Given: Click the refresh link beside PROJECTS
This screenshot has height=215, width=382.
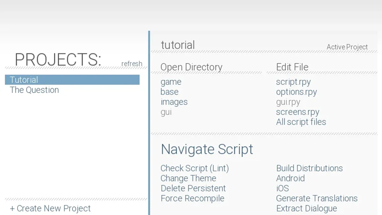Looking at the screenshot, I should click(132, 64).
